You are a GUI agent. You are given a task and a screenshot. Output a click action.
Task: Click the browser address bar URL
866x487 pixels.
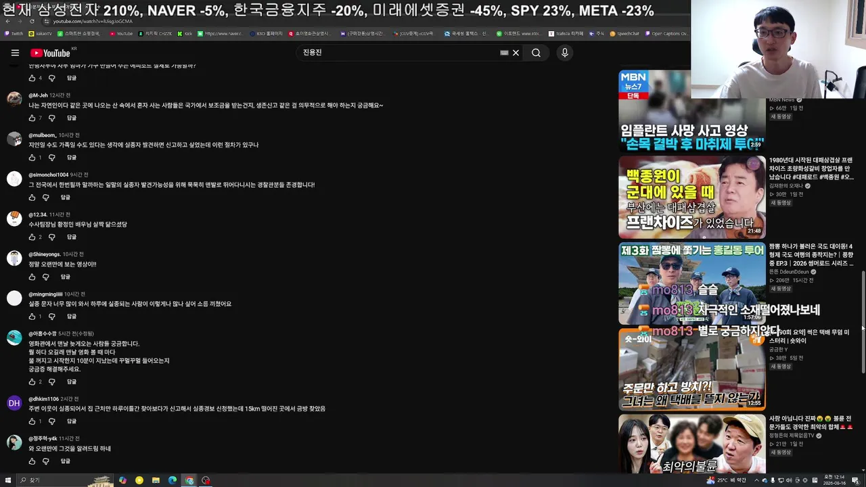click(x=93, y=22)
